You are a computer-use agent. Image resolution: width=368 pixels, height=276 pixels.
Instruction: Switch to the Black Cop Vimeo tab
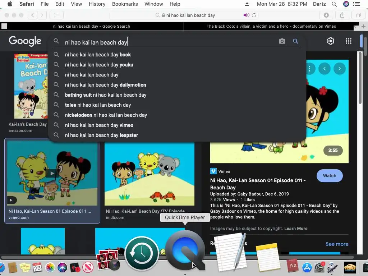(x=271, y=26)
